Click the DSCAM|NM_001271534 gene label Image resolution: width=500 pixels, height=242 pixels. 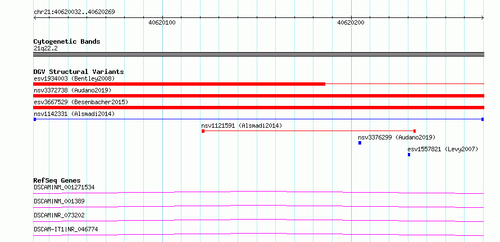64,187
